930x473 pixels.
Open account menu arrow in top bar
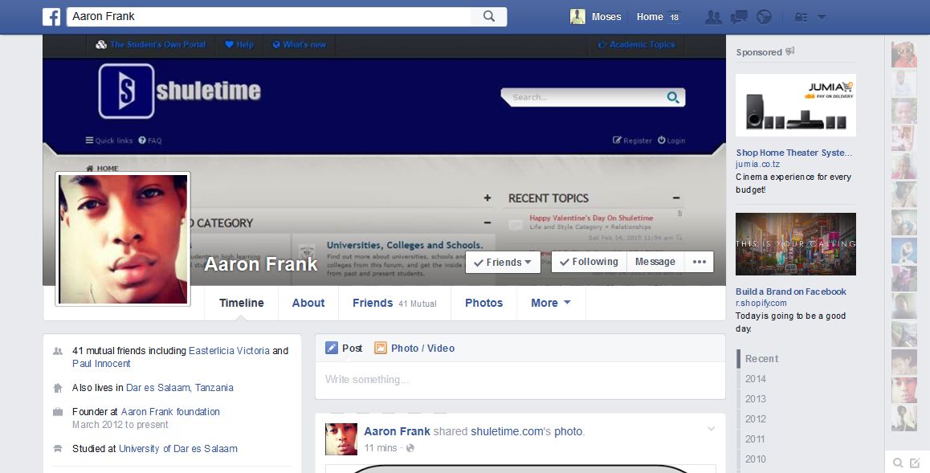(x=822, y=17)
